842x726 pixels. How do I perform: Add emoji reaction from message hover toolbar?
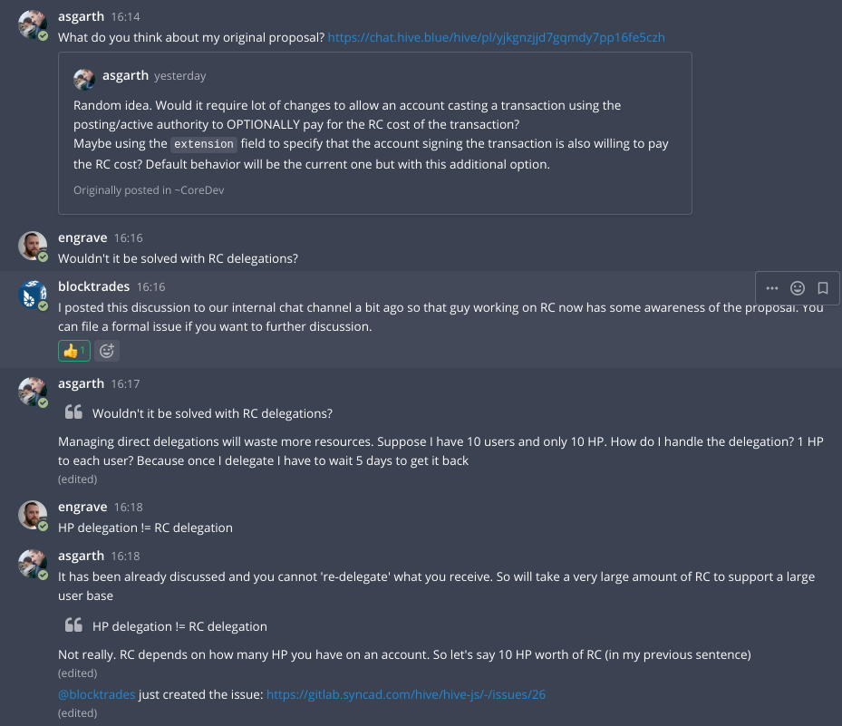coord(798,288)
